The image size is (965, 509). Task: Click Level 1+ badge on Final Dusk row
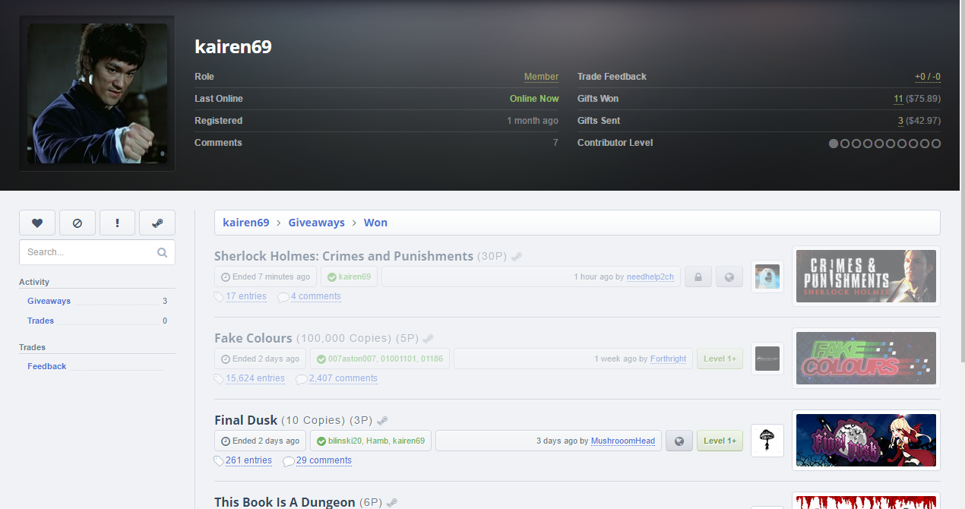pyautogui.click(x=720, y=441)
